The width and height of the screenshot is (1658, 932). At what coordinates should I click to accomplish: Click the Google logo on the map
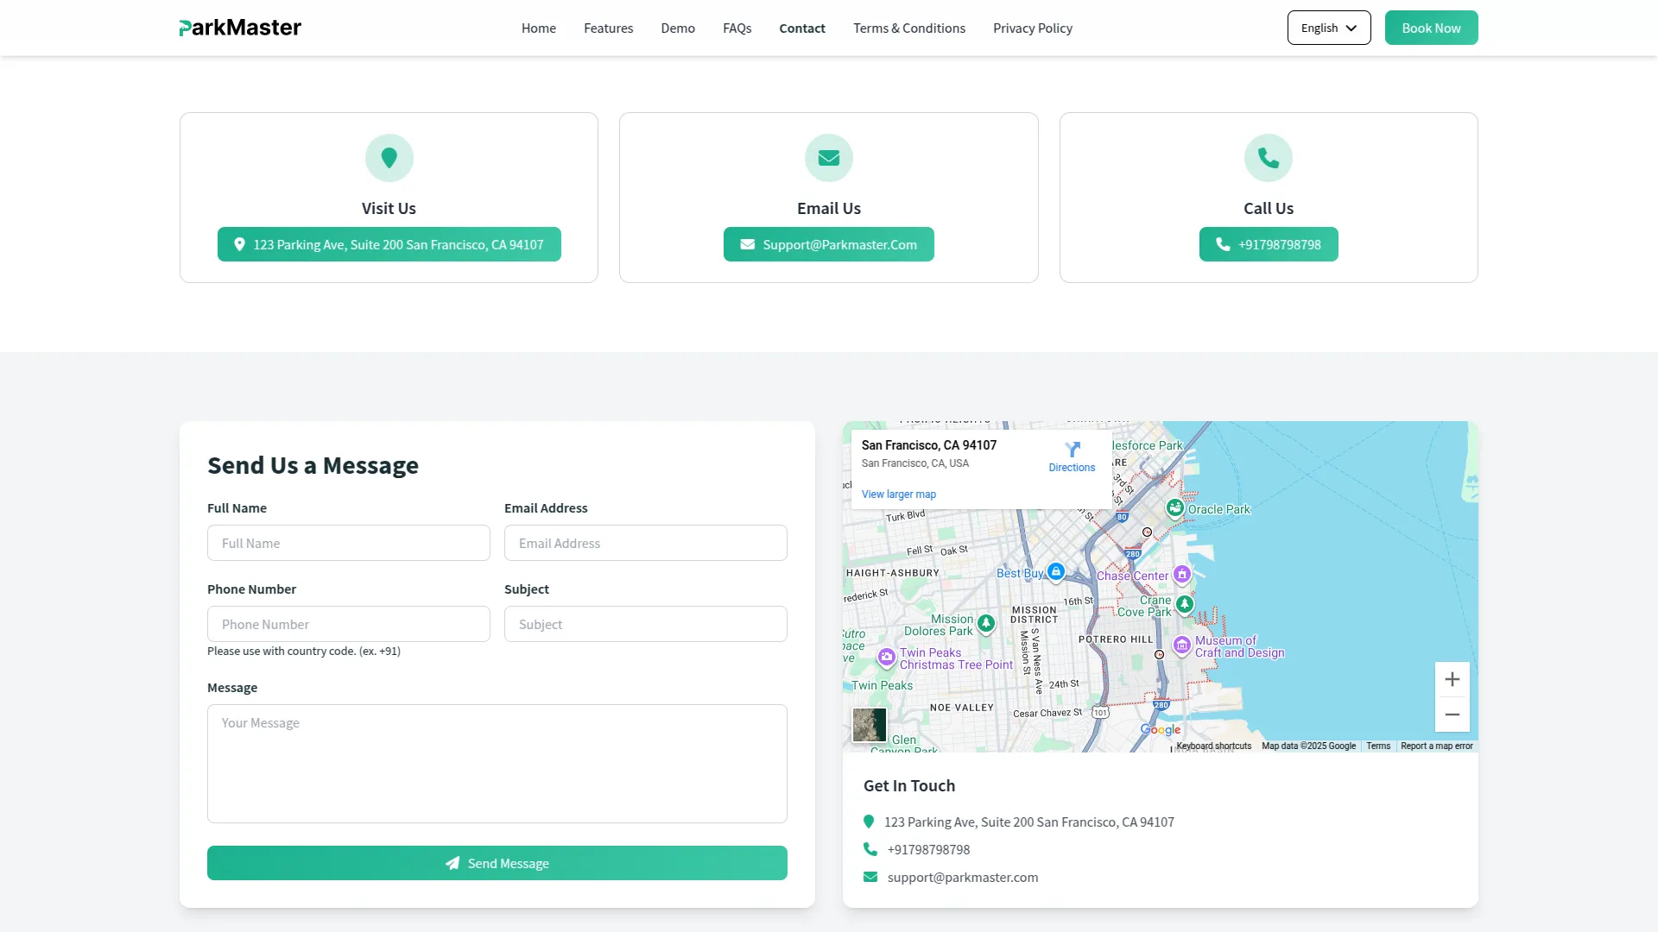(1160, 728)
